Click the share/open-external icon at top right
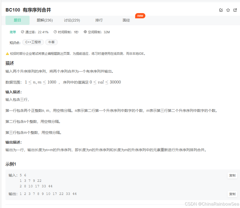 (235, 10)
